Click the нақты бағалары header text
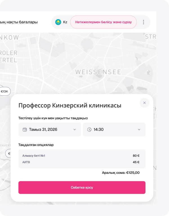 point(19,22)
